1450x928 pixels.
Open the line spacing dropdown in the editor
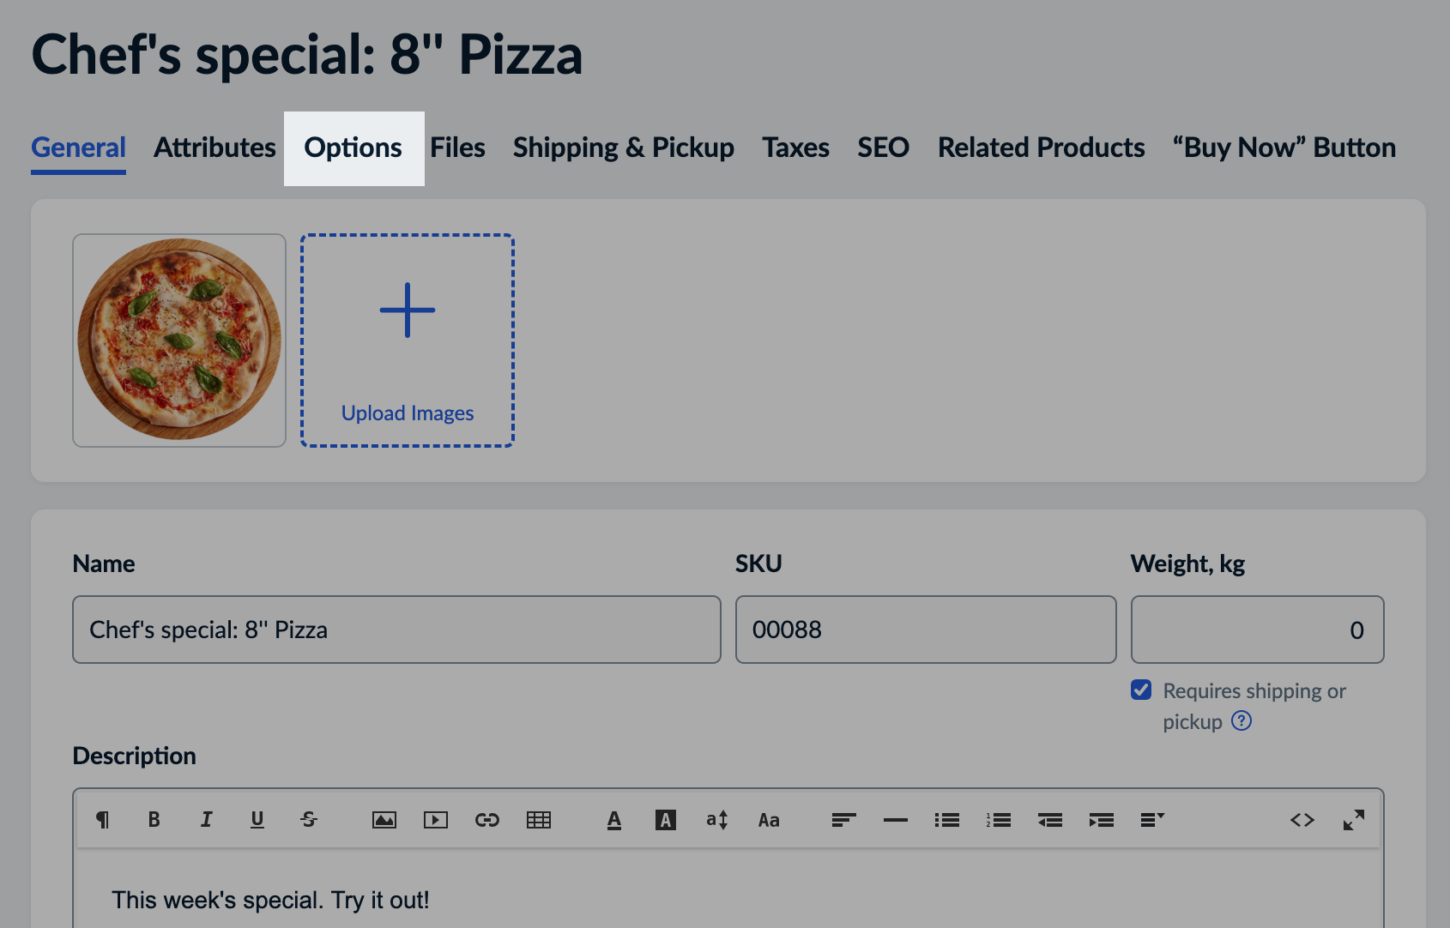[x=1152, y=819]
